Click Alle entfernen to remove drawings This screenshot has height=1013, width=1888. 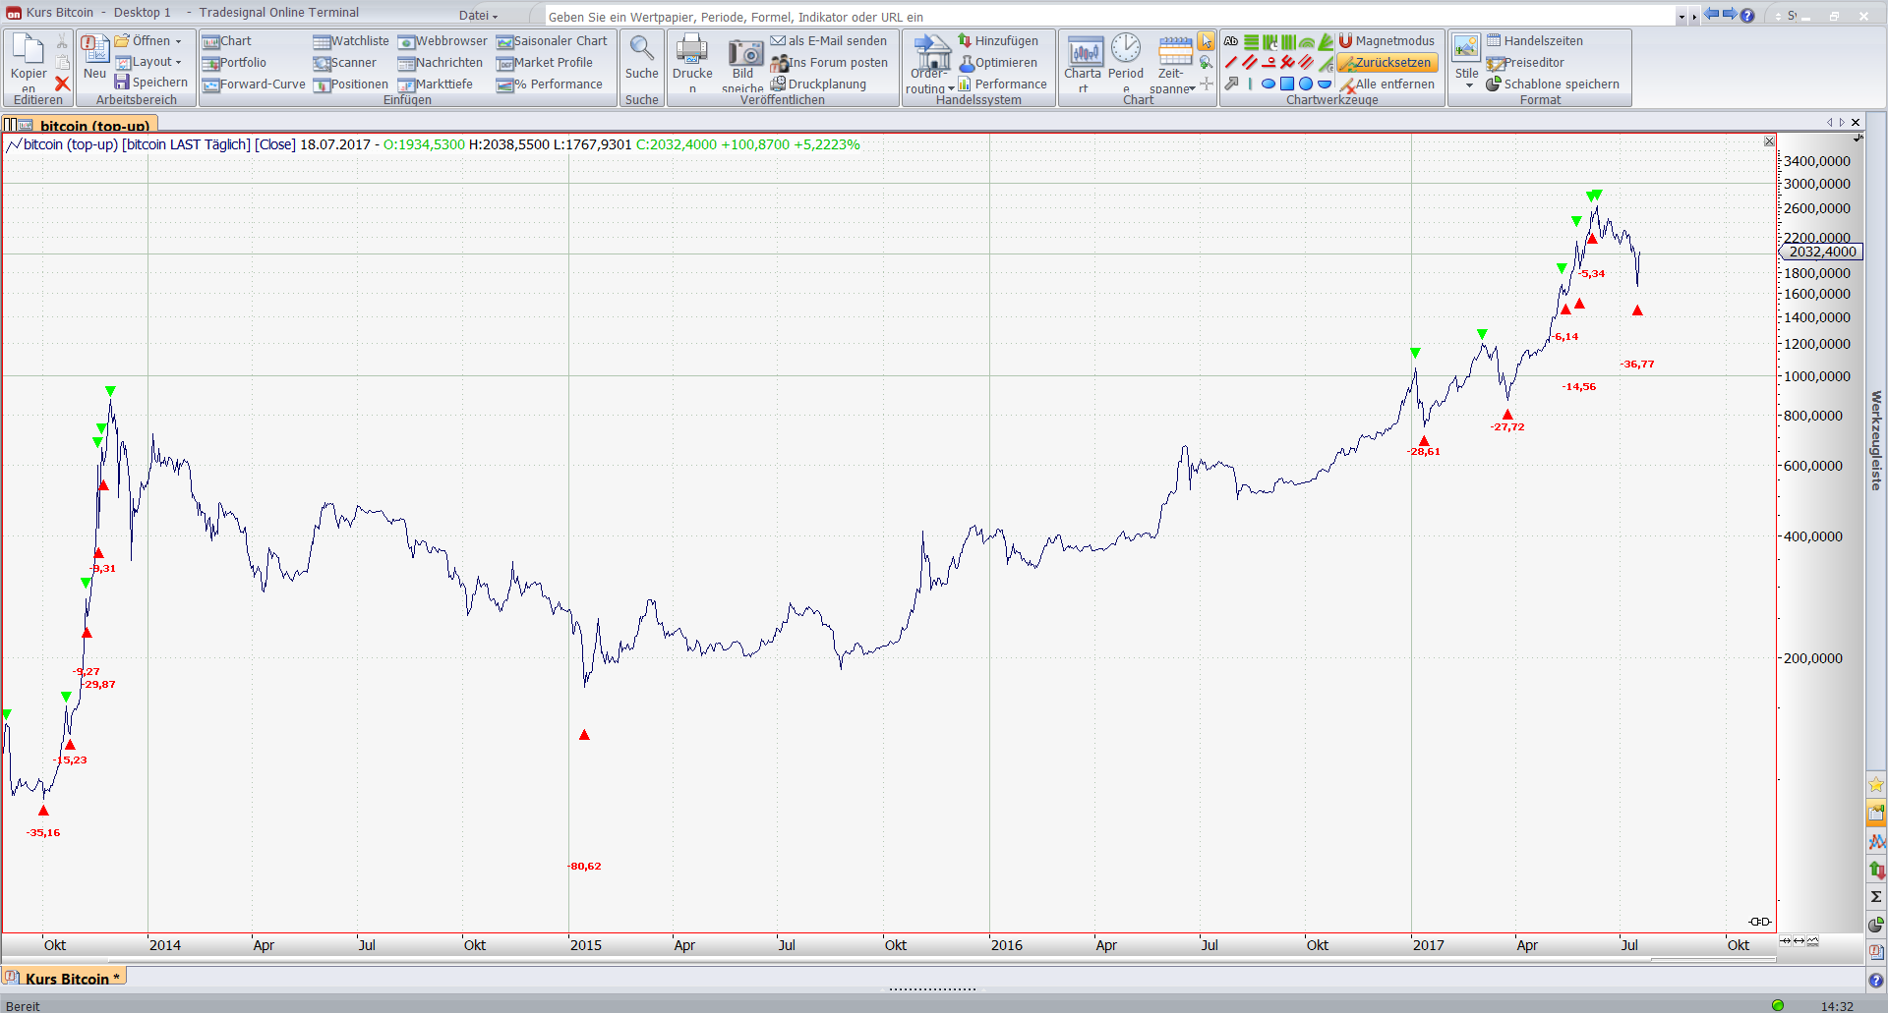(x=1386, y=84)
